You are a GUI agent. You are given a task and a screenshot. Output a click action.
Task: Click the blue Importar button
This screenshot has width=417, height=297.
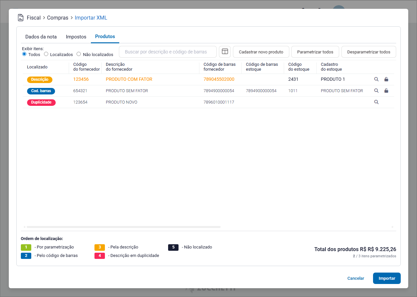coord(387,278)
